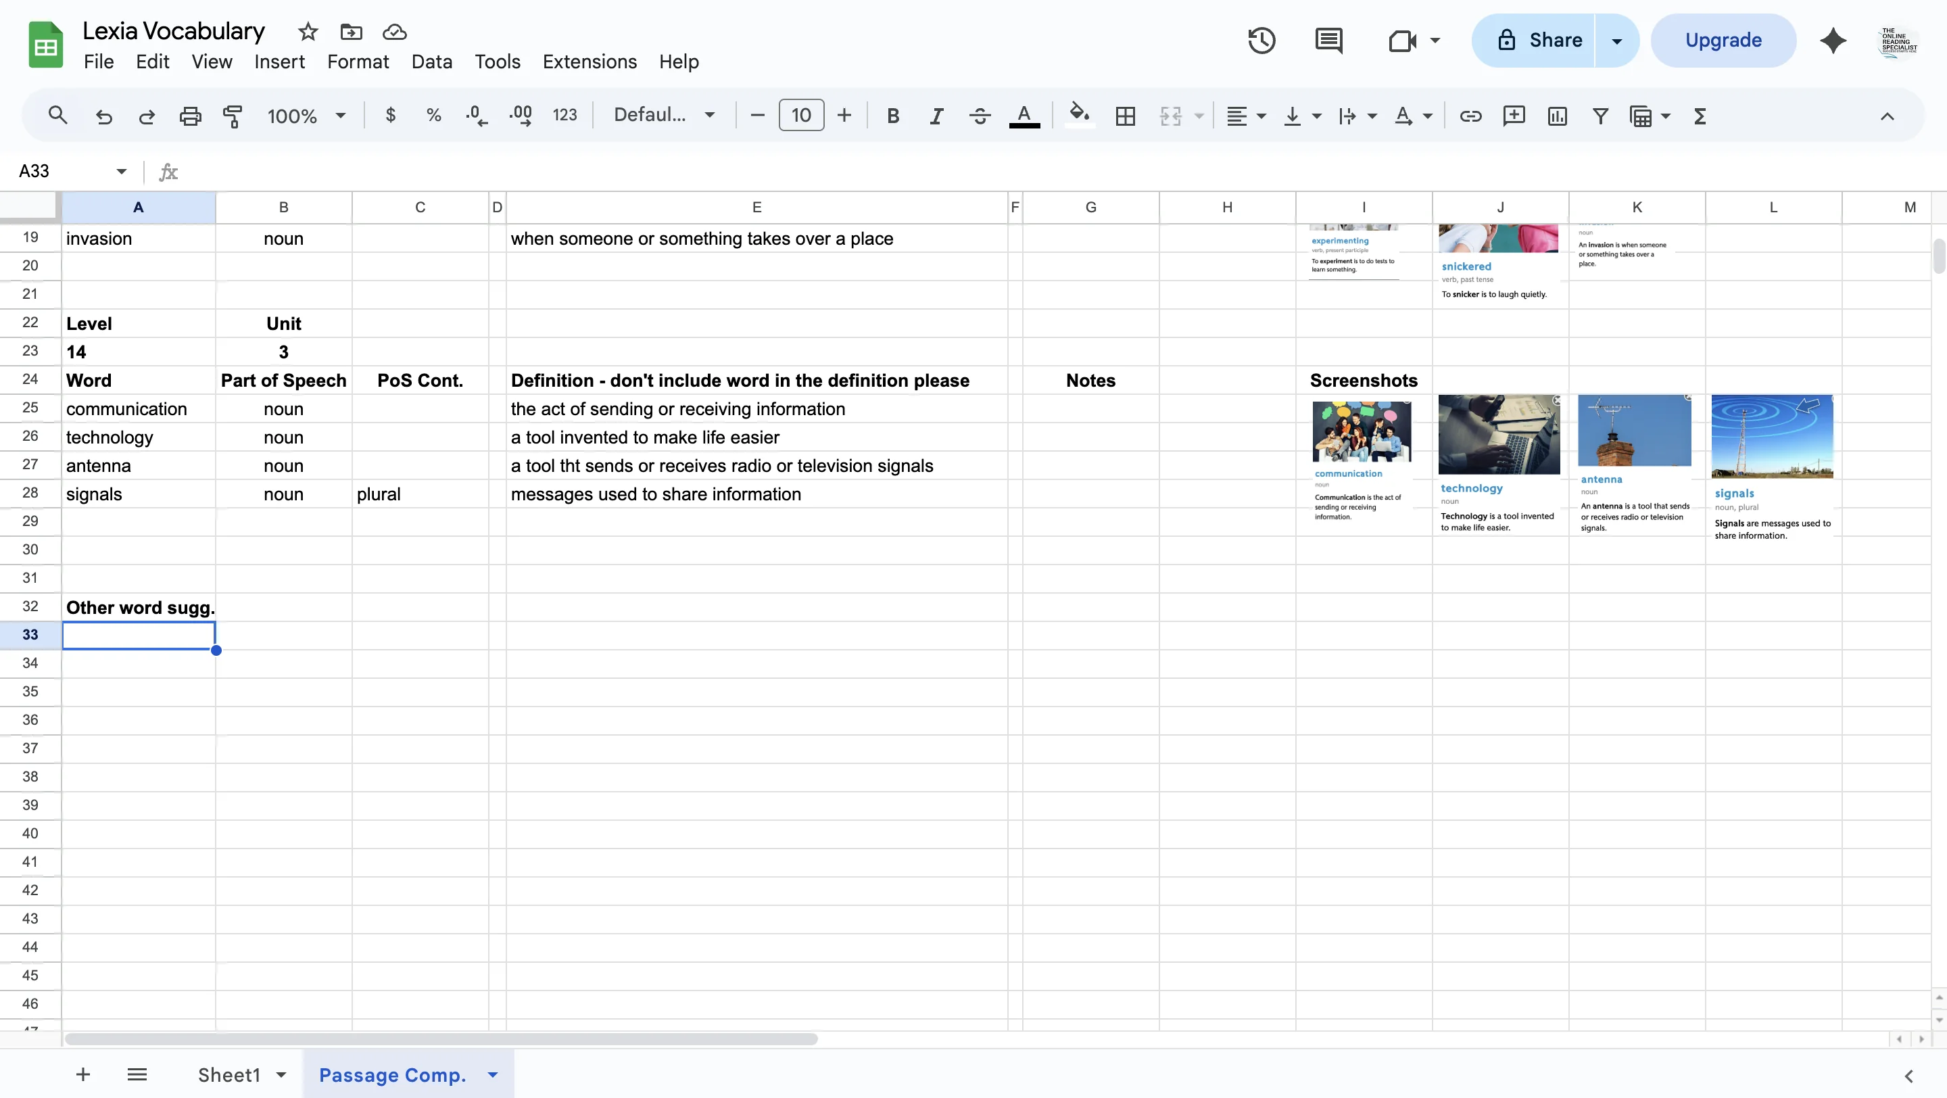Click the Upgrade button

[x=1723, y=39]
